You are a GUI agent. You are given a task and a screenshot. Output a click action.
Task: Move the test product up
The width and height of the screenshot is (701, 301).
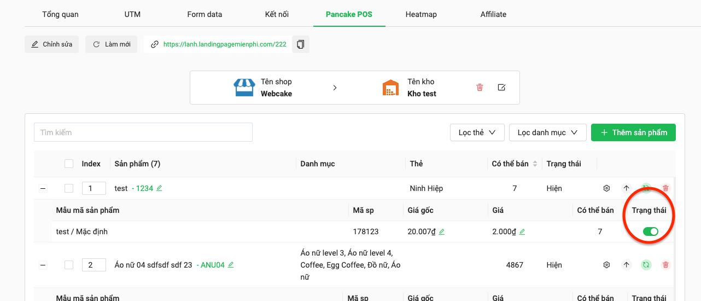click(627, 188)
